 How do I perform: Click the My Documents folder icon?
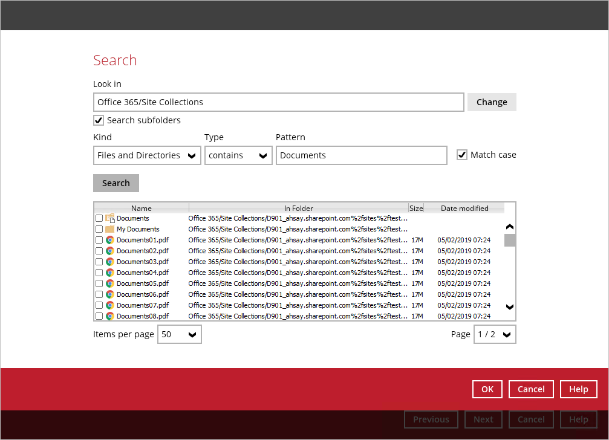(x=110, y=229)
